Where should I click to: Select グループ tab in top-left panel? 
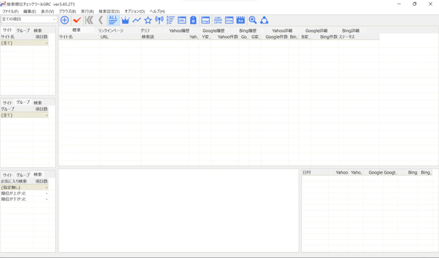point(23,31)
